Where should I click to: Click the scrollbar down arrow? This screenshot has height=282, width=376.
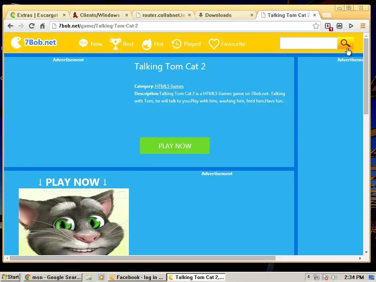pos(366,252)
